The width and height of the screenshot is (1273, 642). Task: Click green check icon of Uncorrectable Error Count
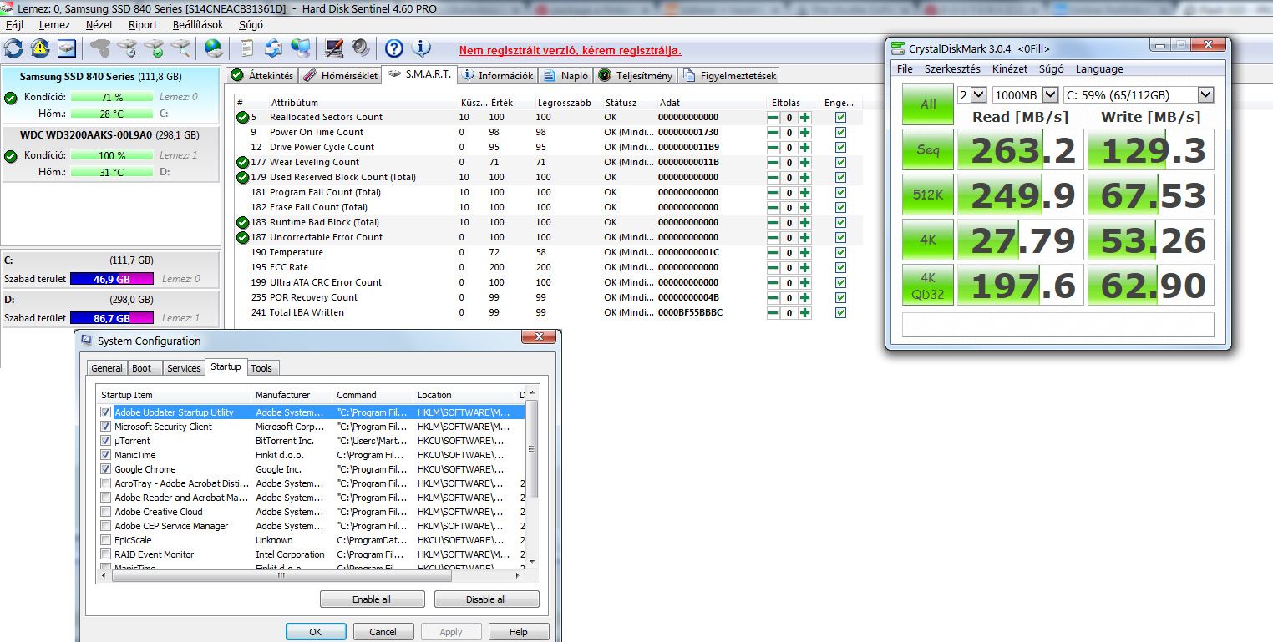click(242, 237)
